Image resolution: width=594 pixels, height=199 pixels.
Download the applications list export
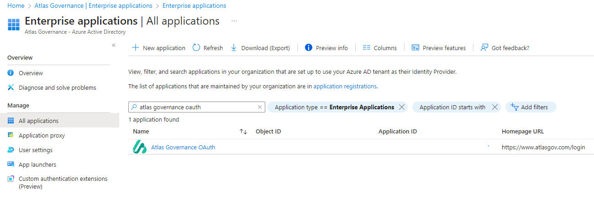260,48
